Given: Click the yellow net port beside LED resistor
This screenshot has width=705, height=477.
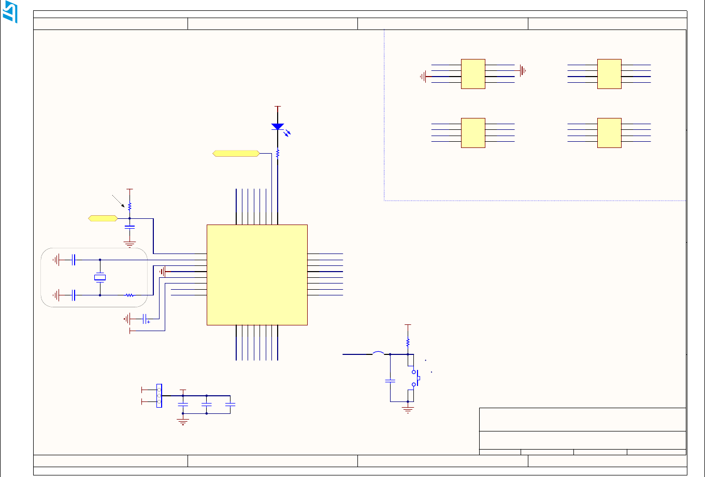Looking at the screenshot, I should [x=236, y=153].
